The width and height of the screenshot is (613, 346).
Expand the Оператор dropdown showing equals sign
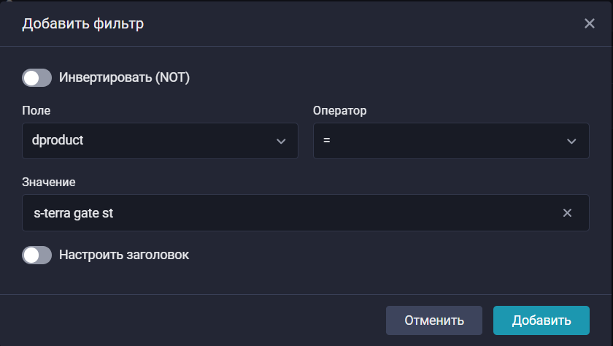coord(450,141)
